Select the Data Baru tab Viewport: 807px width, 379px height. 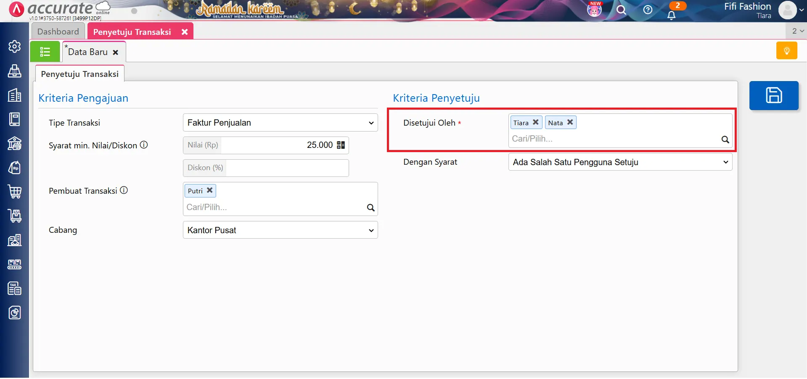point(88,52)
